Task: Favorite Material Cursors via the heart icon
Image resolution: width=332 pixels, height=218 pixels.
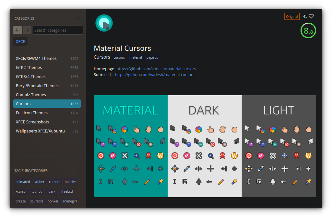Action: 311,16
